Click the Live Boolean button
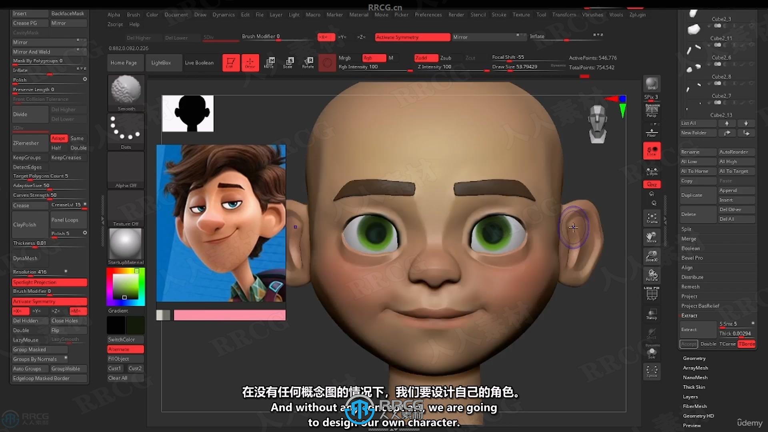The height and width of the screenshot is (432, 768). coord(199,63)
